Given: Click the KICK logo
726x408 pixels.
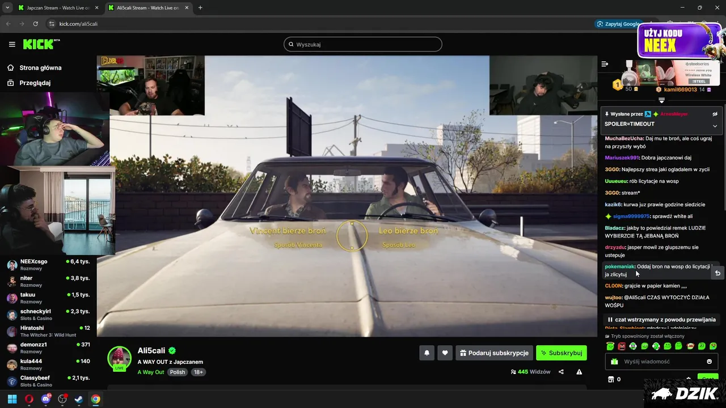Looking at the screenshot, I should pyautogui.click(x=41, y=44).
